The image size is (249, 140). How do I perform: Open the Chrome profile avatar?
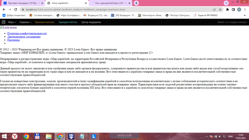coord(239,10)
